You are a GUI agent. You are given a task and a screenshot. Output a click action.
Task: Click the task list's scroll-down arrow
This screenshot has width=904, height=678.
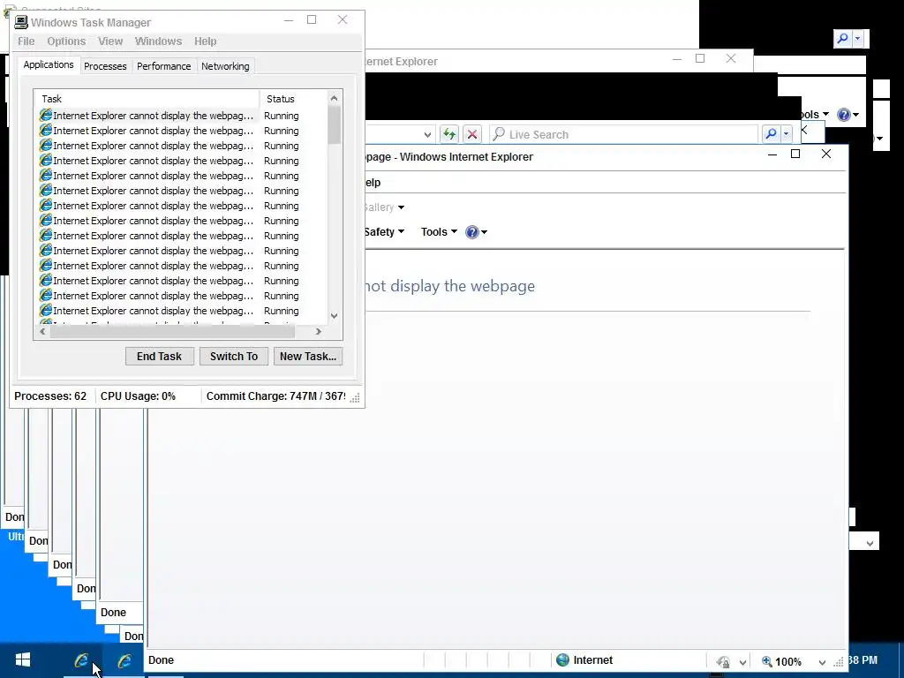point(334,316)
